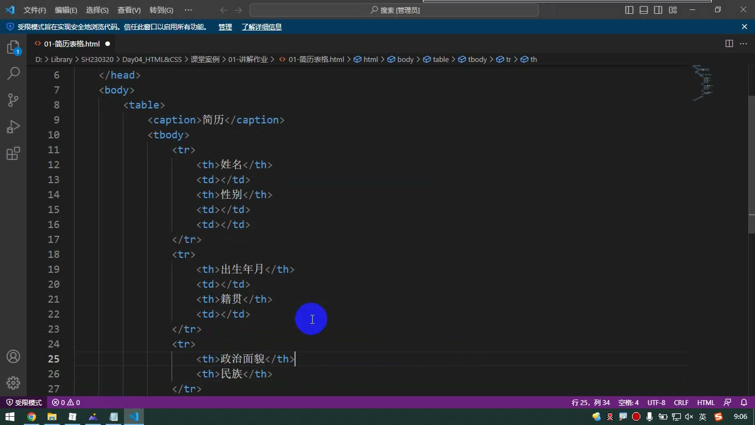Open the 选择(S) menu

click(x=97, y=10)
